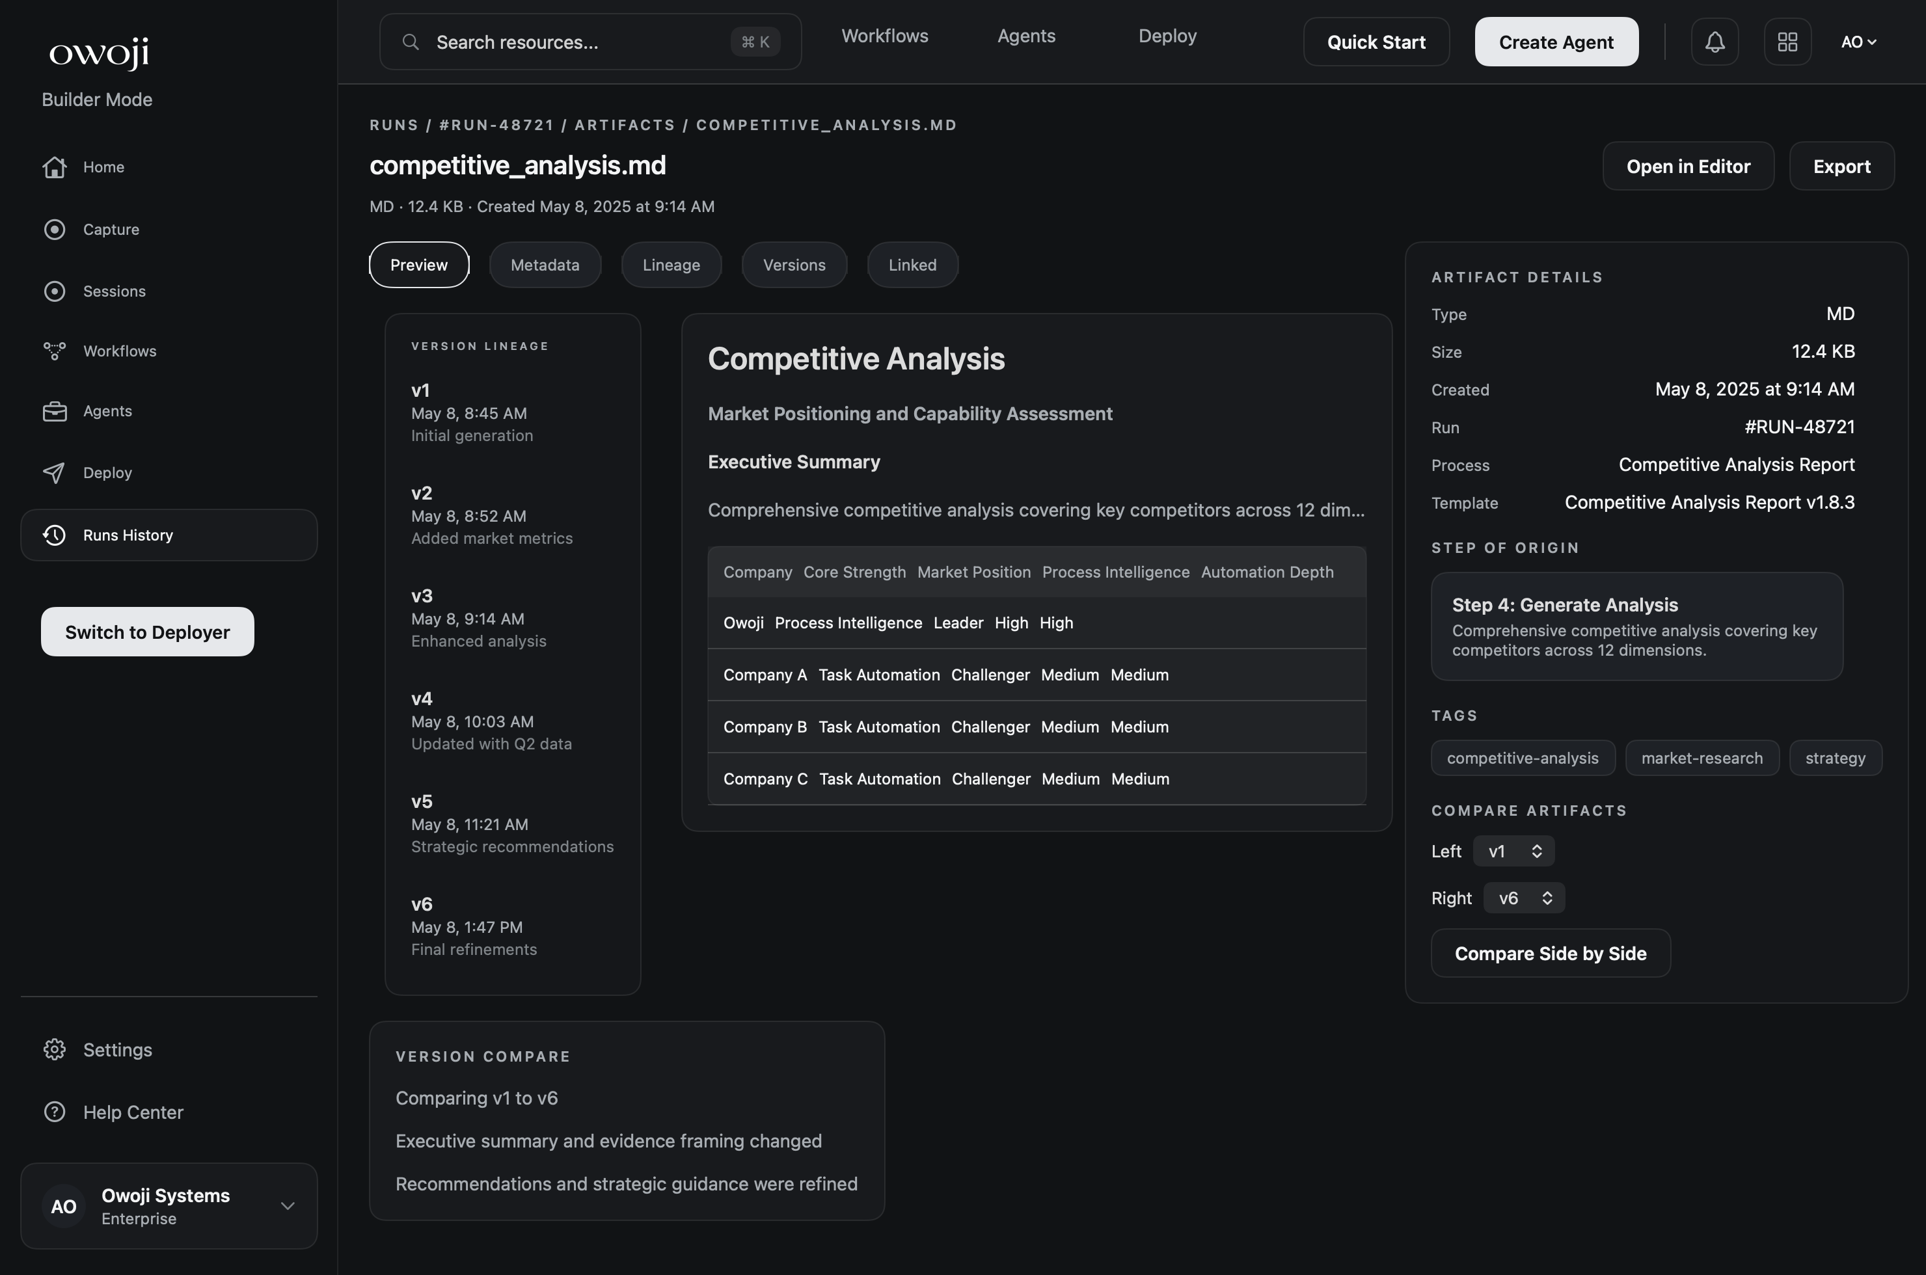Click the market-research tag
The image size is (1926, 1275).
(x=1702, y=757)
